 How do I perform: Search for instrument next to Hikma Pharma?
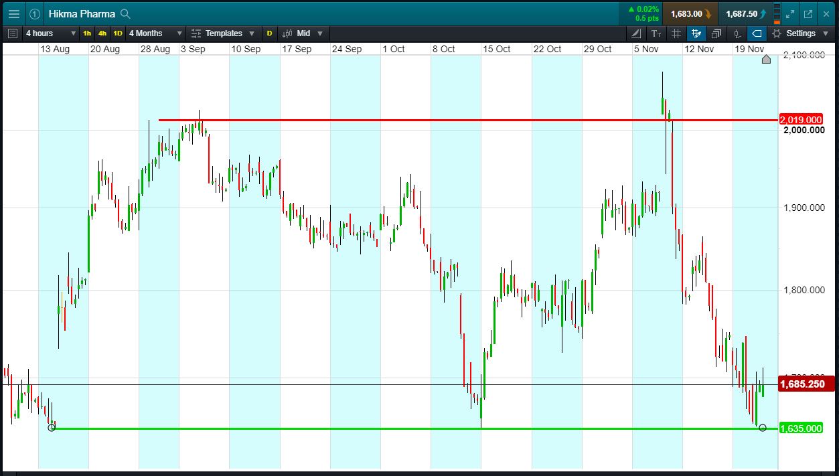(x=126, y=14)
